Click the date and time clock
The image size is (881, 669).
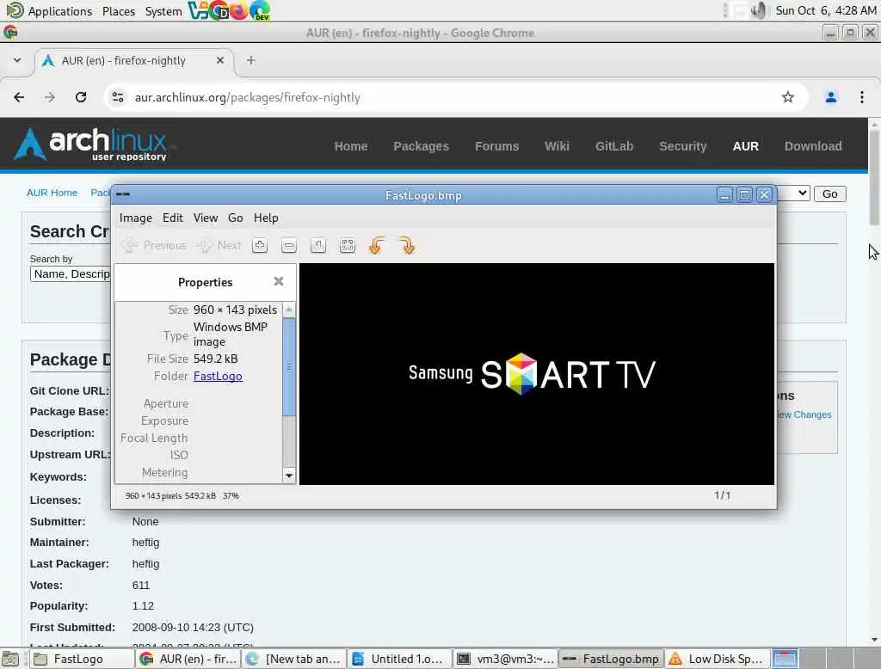coord(825,10)
